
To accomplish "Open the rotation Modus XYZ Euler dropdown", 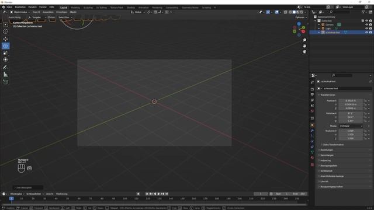I will (x=351, y=126).
